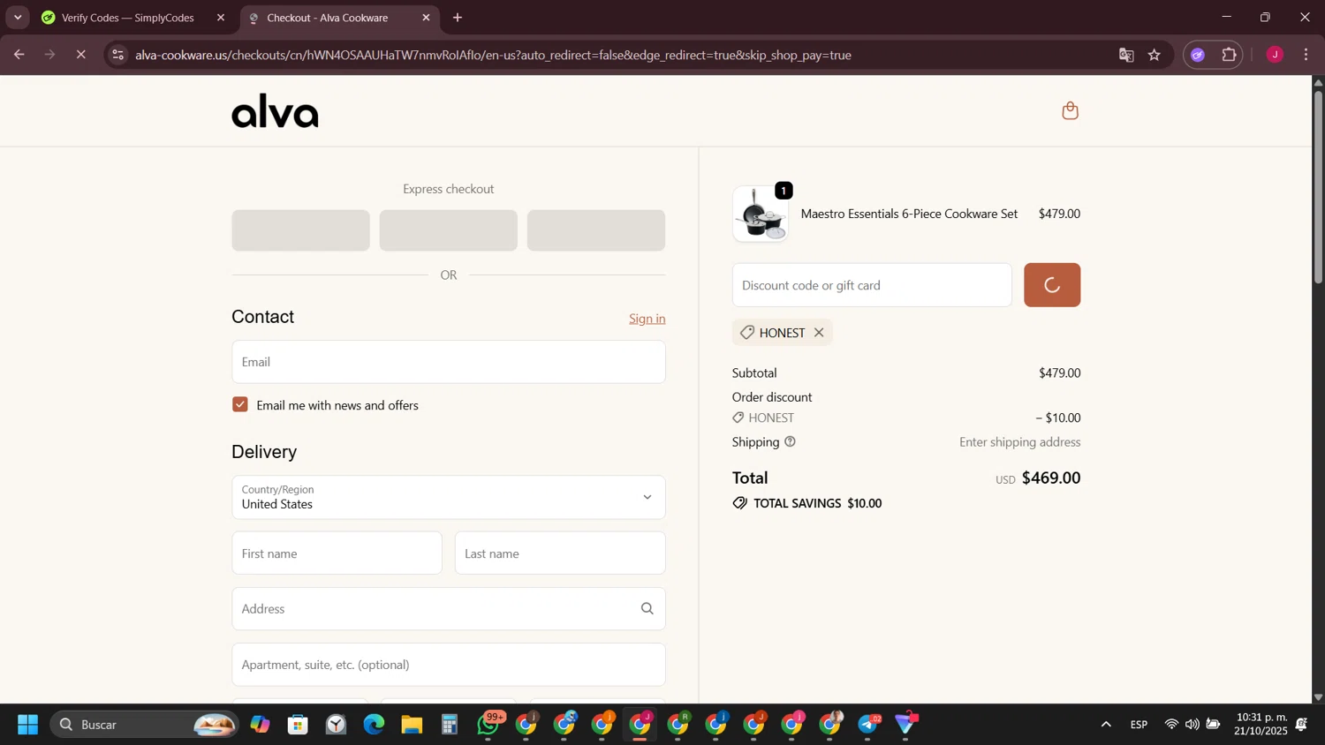
Task: Click the first express checkout placeholder button
Action: (x=300, y=230)
